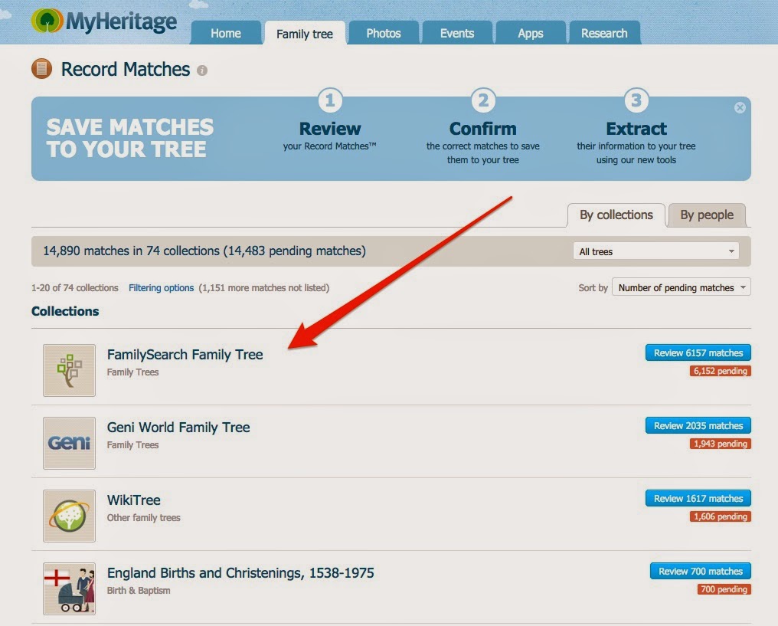The height and width of the screenshot is (626, 778).
Task: Click Review 700 matches button
Action: tap(701, 572)
